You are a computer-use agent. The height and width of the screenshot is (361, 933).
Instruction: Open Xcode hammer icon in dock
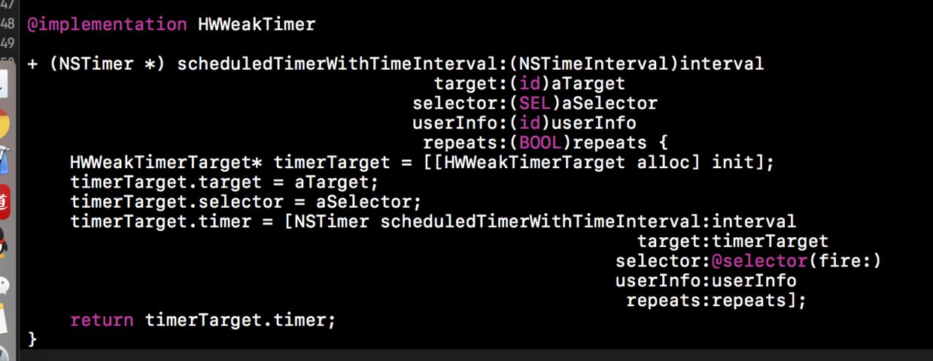(4, 162)
